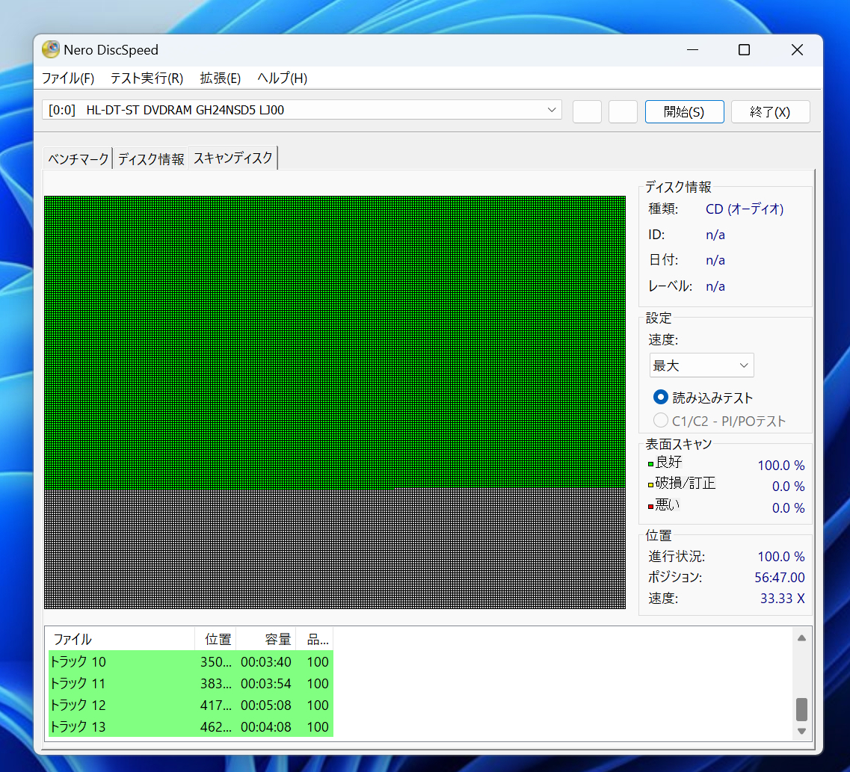Click the 終了(X) exit button
850x772 pixels.
(770, 111)
